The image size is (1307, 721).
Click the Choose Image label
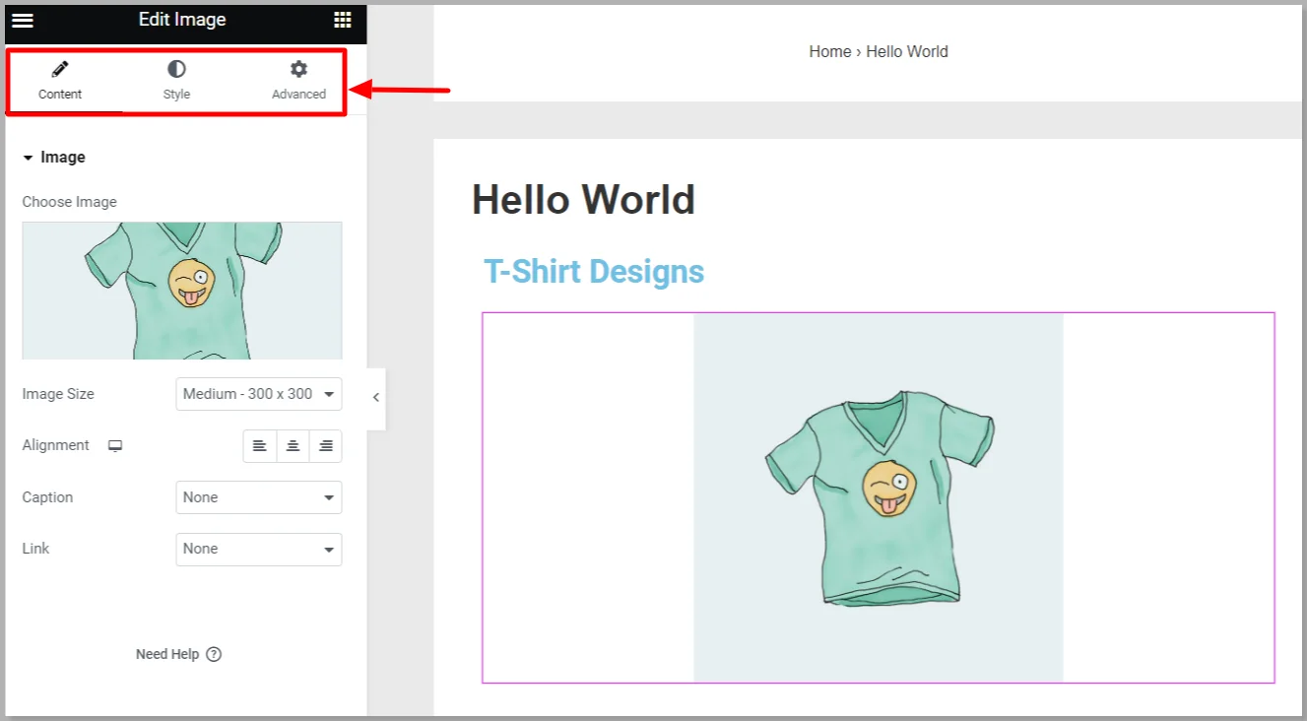pos(70,202)
